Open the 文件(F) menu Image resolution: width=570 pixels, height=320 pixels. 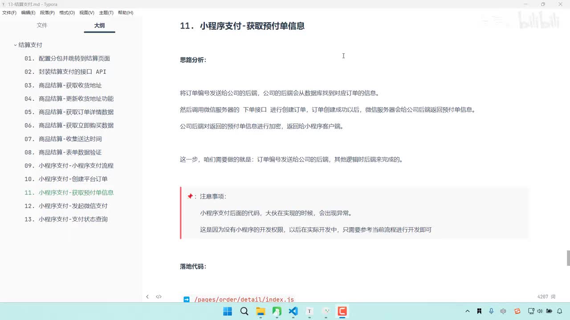click(x=9, y=13)
